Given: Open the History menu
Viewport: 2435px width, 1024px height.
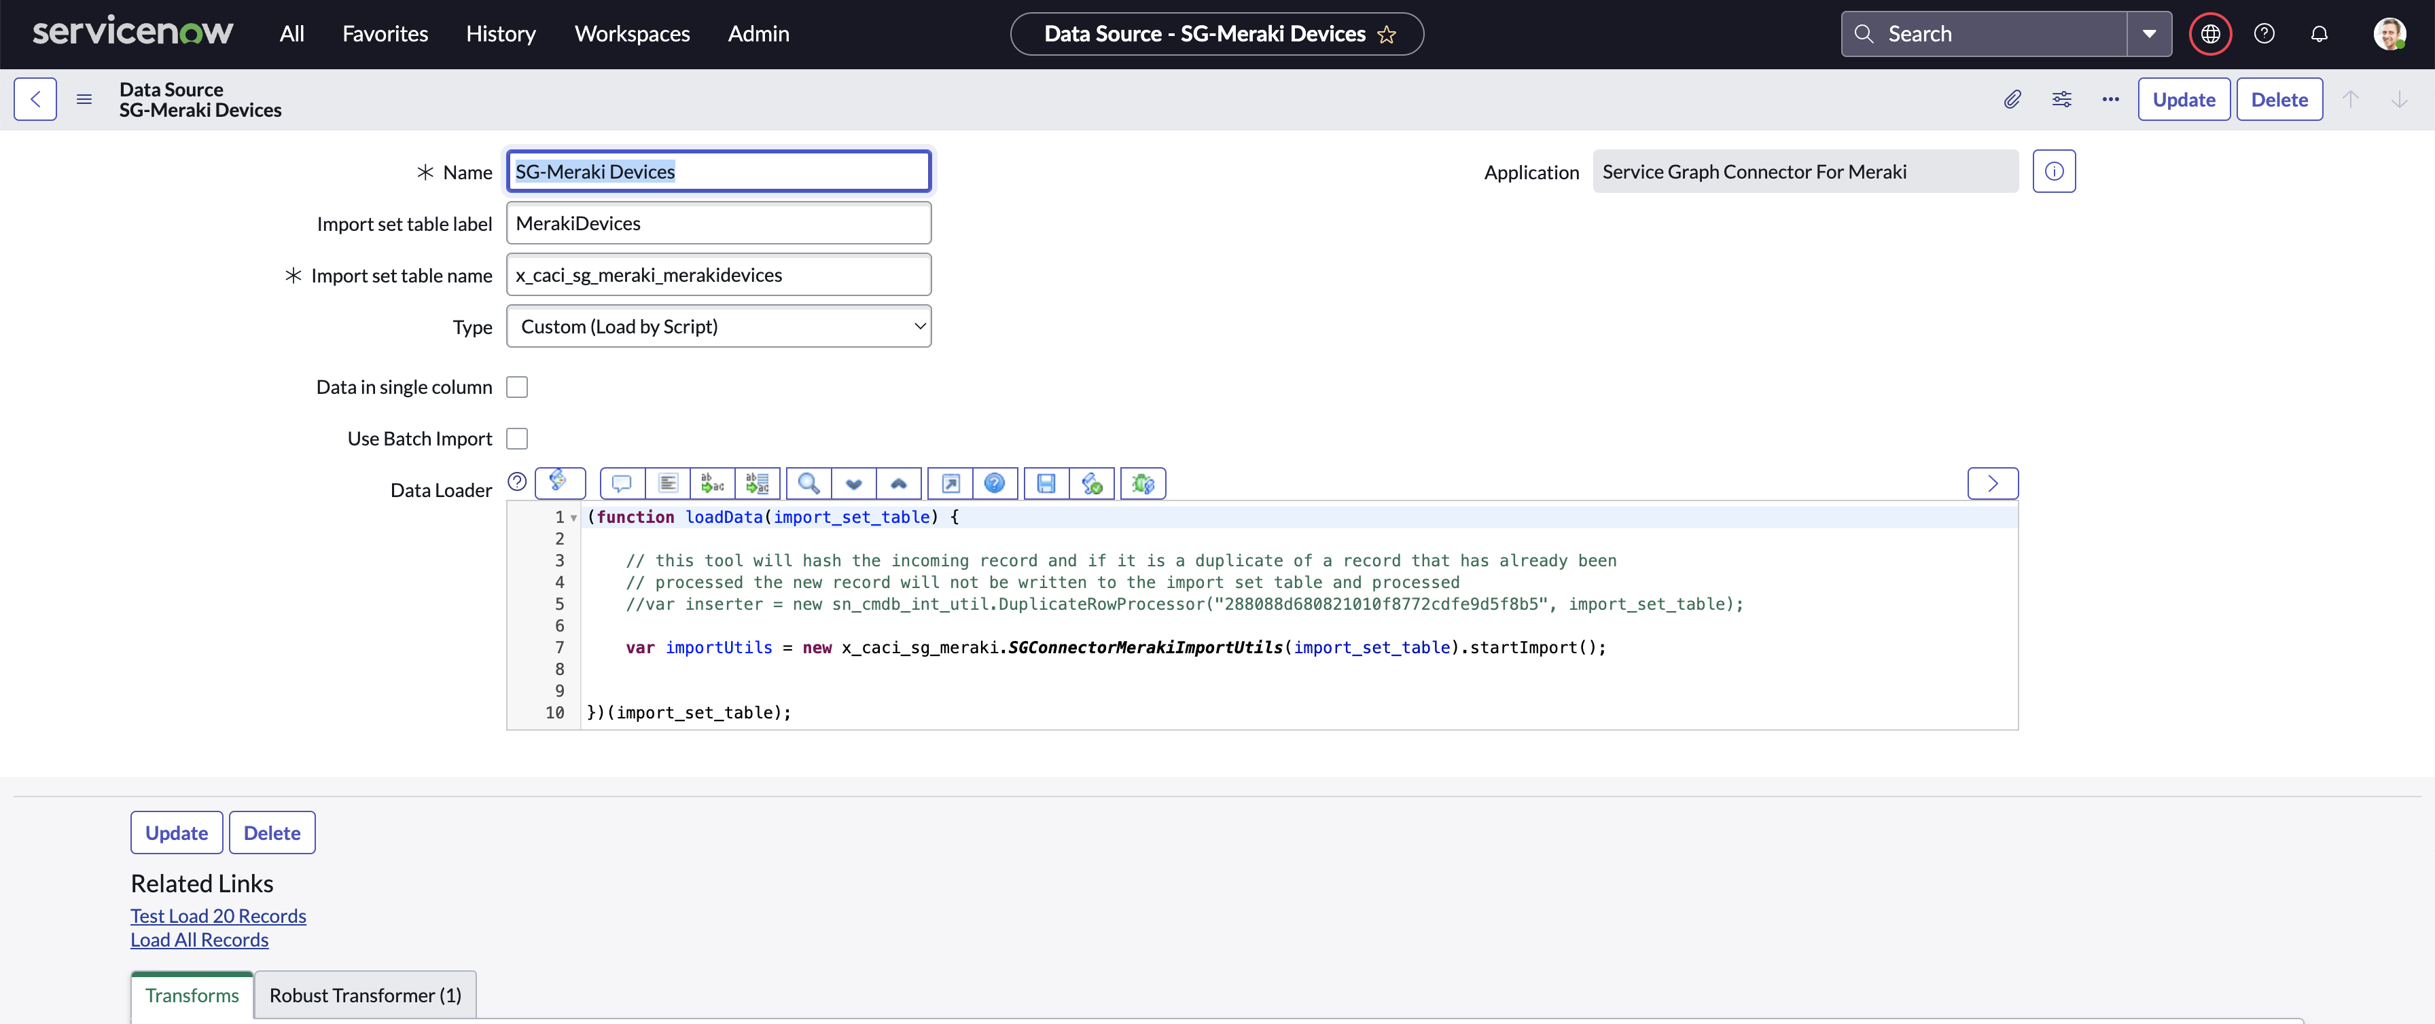Looking at the screenshot, I should (x=499, y=33).
